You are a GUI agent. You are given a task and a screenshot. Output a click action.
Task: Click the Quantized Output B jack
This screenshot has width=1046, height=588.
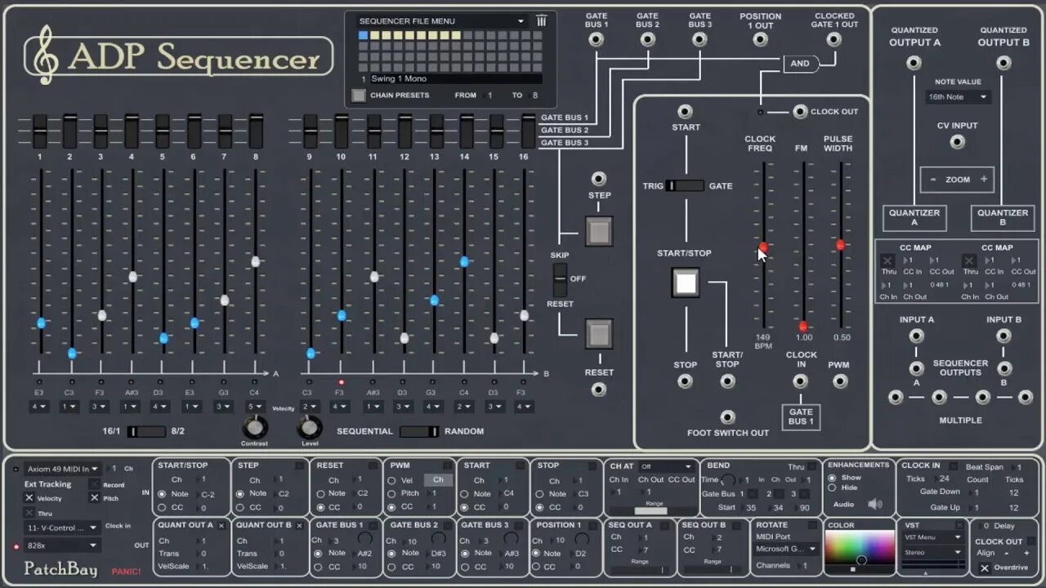[1004, 64]
